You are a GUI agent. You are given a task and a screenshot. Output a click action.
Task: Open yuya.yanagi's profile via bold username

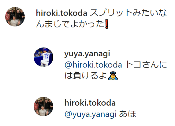pyautogui.click(x=87, y=54)
